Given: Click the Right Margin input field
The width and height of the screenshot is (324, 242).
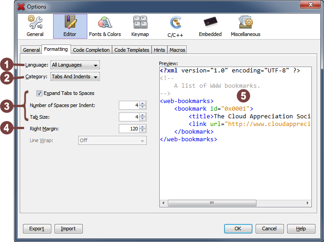Looking at the screenshot, I should pyautogui.click(x=129, y=129).
